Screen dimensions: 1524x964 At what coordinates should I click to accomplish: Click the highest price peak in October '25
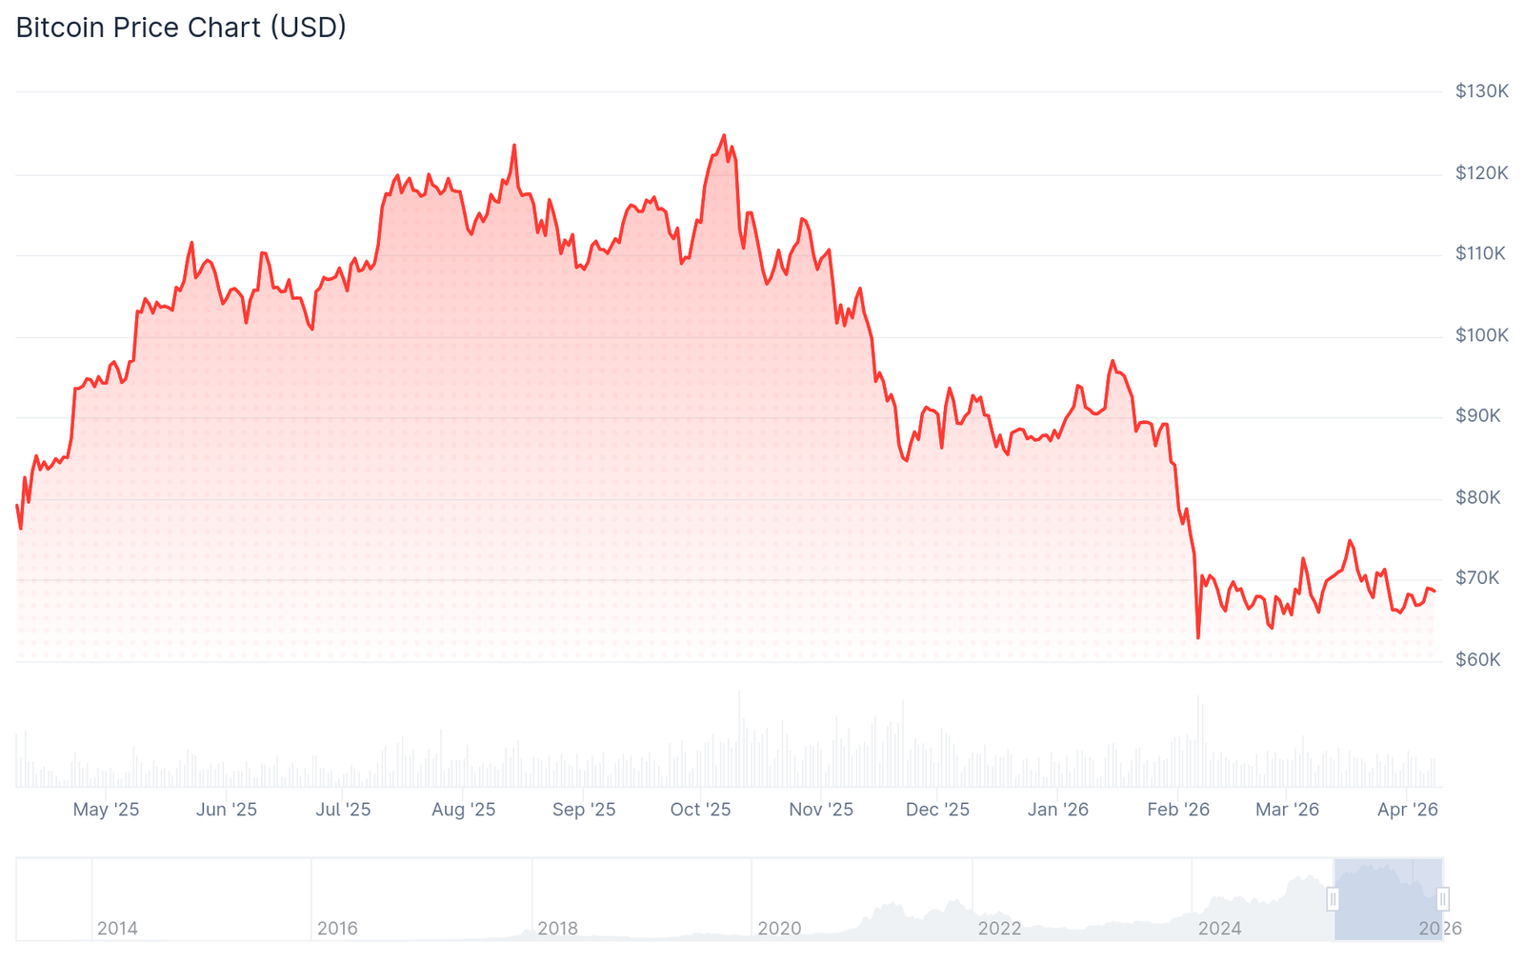[x=724, y=136]
